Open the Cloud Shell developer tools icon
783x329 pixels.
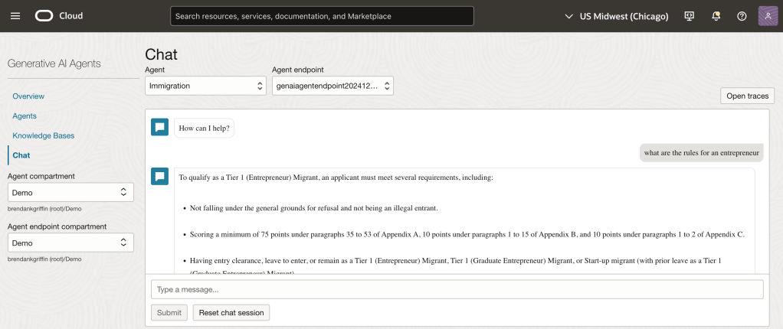pos(690,16)
